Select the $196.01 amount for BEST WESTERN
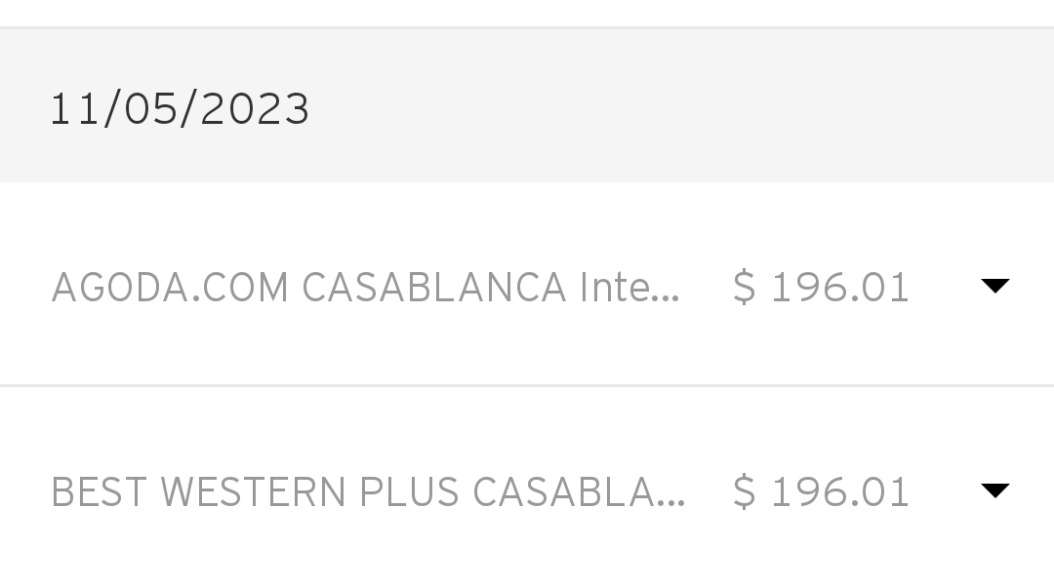Viewport: 1054px width, 587px height. (x=821, y=492)
